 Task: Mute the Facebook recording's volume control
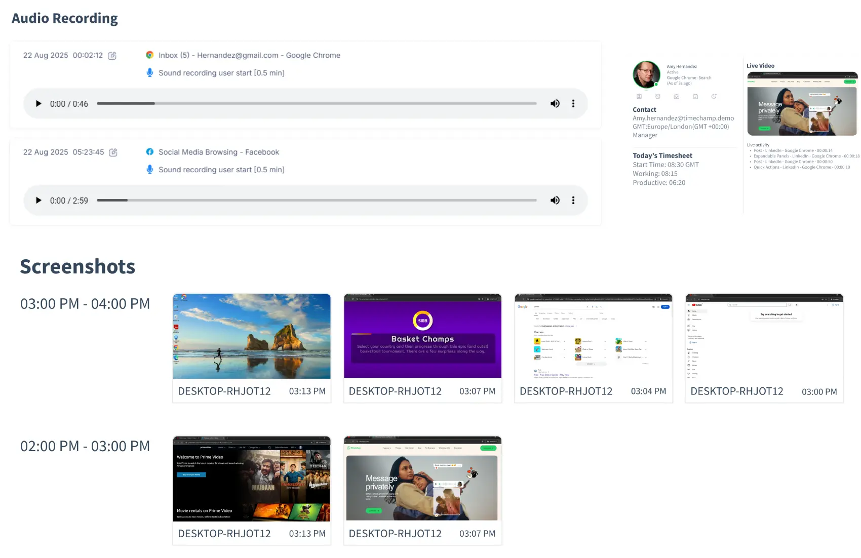[x=555, y=200]
